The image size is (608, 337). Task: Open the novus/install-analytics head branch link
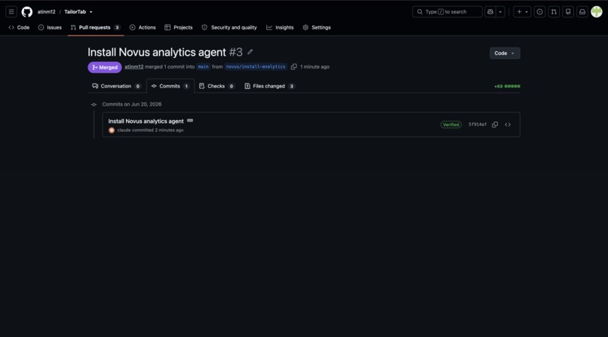tap(256, 66)
